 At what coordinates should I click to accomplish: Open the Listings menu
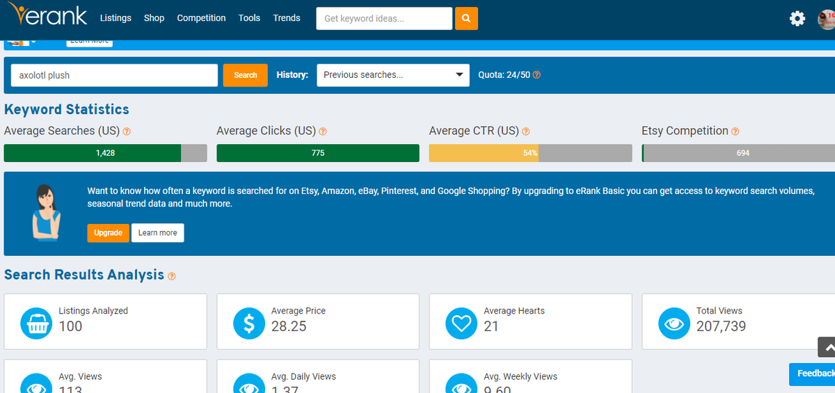tap(116, 18)
